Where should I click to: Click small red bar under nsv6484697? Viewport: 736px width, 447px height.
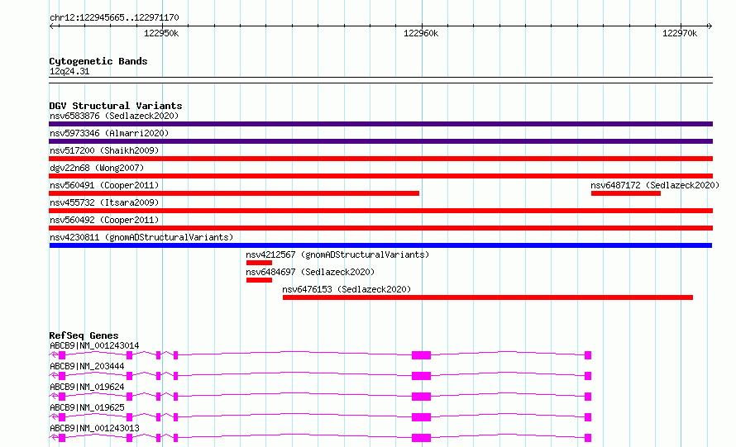coord(259,280)
